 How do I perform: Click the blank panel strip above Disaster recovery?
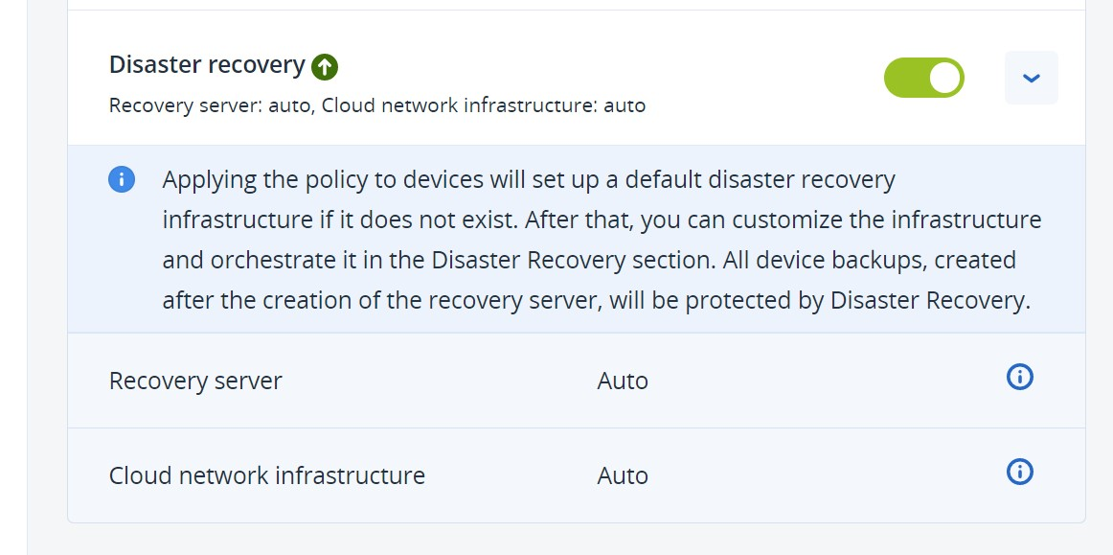[x=577, y=4]
